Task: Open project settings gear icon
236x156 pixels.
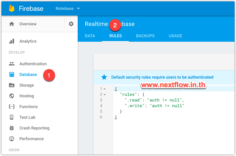Action: (71, 24)
